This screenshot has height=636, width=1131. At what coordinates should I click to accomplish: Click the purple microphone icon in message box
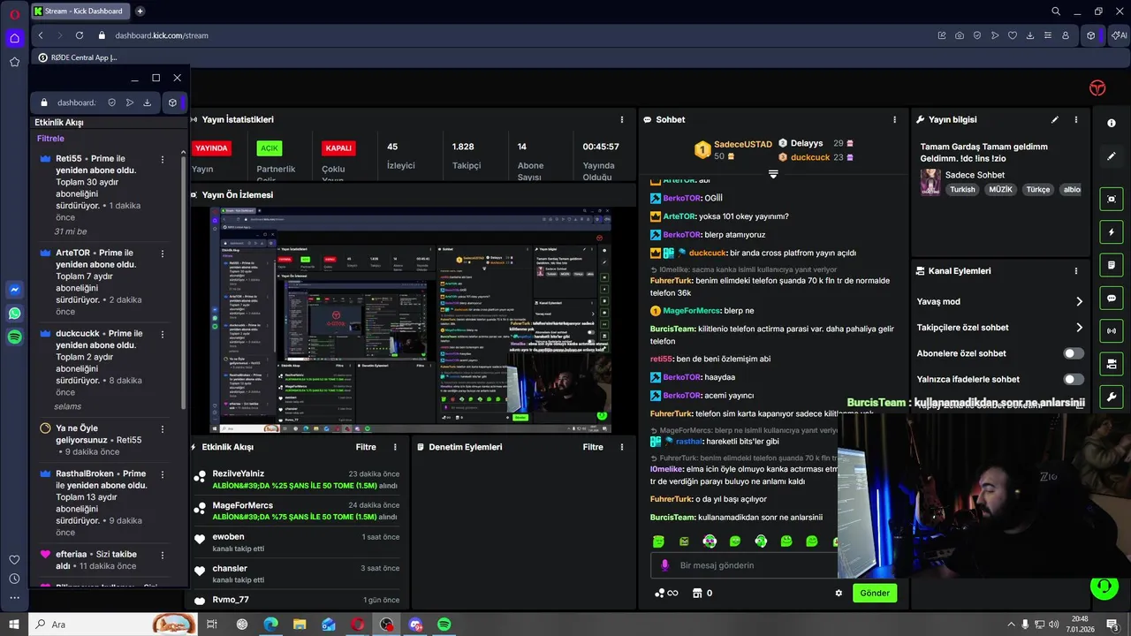pos(665,565)
